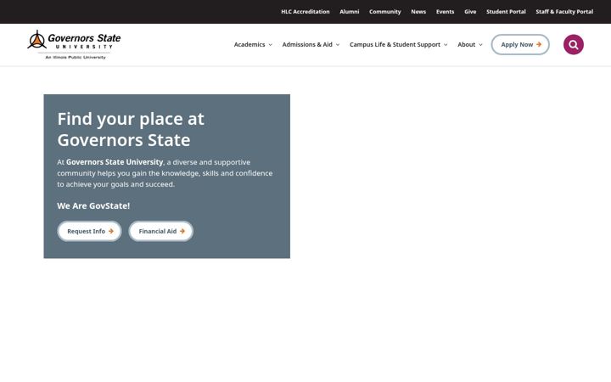Open the Give link
This screenshot has width=611, height=382.
click(470, 12)
